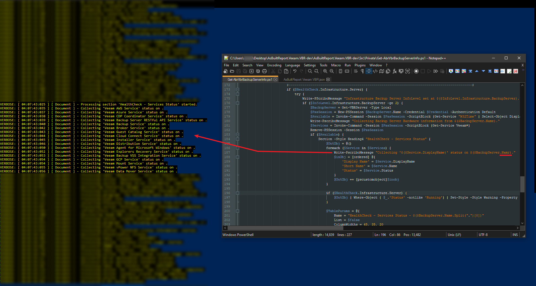Play back the recorded macro
Screen dimensions: 536x286
click(429, 71)
